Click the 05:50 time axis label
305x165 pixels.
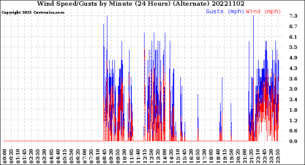(x=71, y=156)
